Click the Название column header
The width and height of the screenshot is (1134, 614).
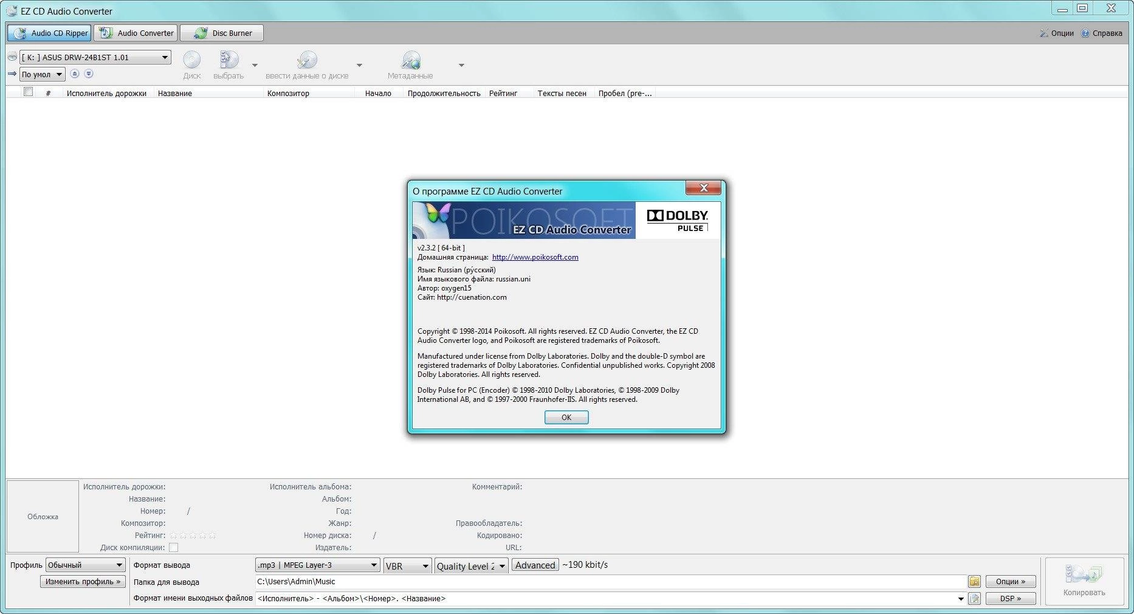[208, 93]
